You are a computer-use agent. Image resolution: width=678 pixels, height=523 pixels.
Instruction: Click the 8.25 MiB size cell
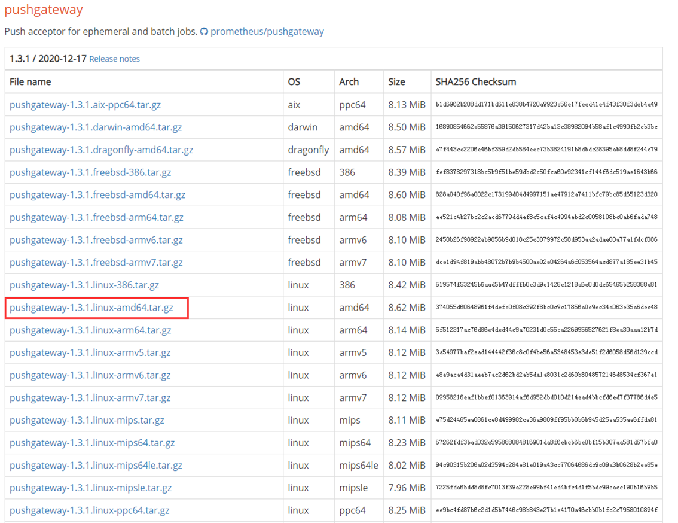[407, 510]
